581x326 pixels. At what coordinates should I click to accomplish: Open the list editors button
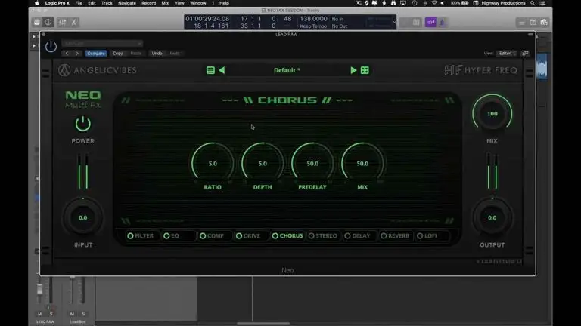click(522, 22)
